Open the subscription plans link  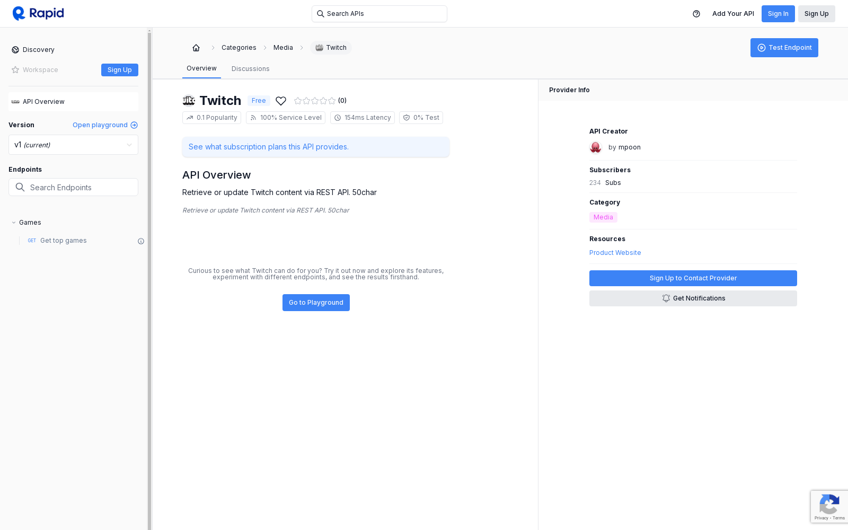coord(269,147)
